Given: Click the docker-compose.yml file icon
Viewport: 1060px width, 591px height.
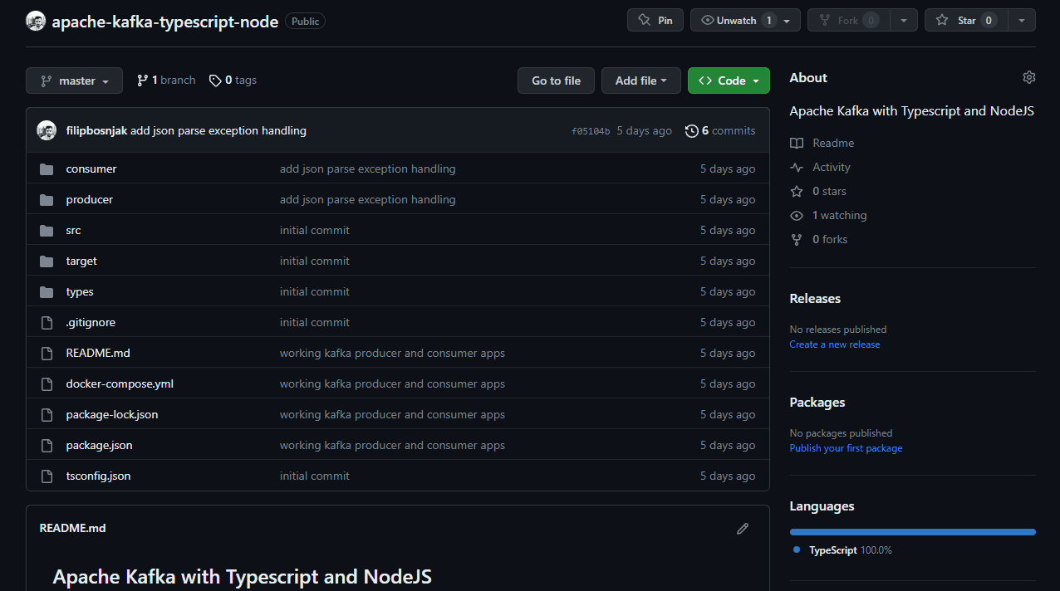Looking at the screenshot, I should pos(47,384).
